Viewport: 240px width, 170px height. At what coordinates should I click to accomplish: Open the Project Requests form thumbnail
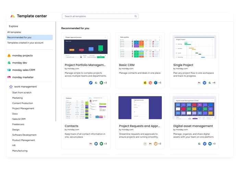click(140, 108)
